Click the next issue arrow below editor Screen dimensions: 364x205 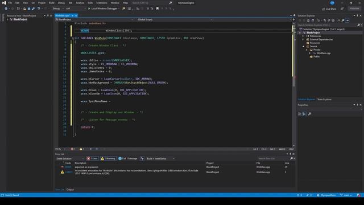click(x=97, y=149)
